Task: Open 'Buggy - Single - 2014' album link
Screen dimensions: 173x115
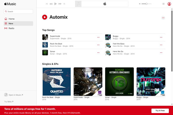Action: click(x=121, y=38)
